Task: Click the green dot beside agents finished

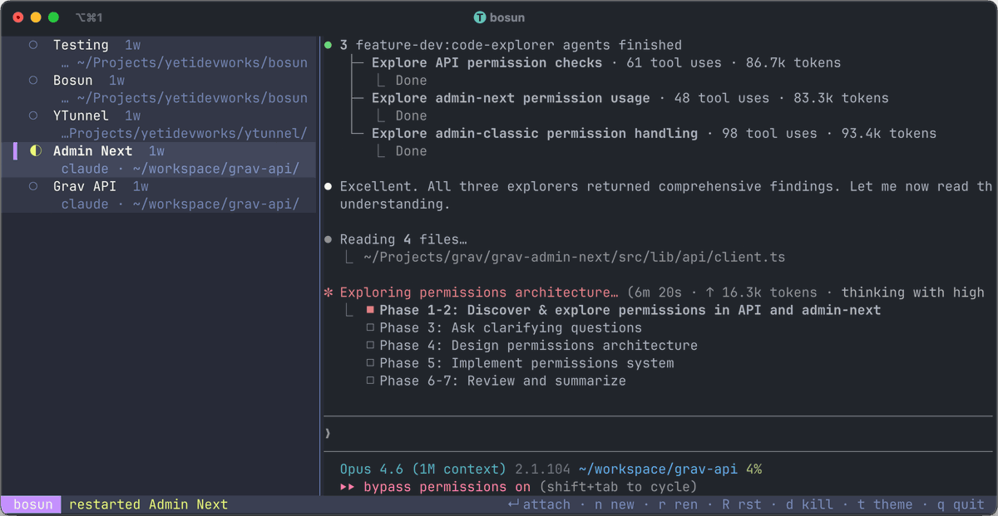Action: pos(329,45)
